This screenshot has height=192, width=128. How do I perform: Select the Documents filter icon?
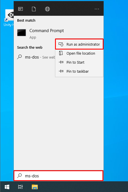point(34,9)
